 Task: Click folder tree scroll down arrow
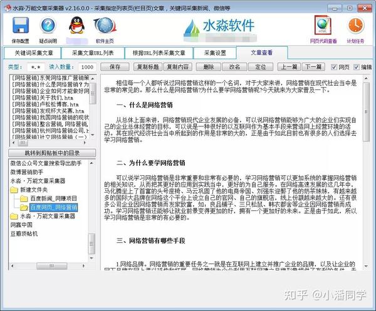[x=91, y=258]
